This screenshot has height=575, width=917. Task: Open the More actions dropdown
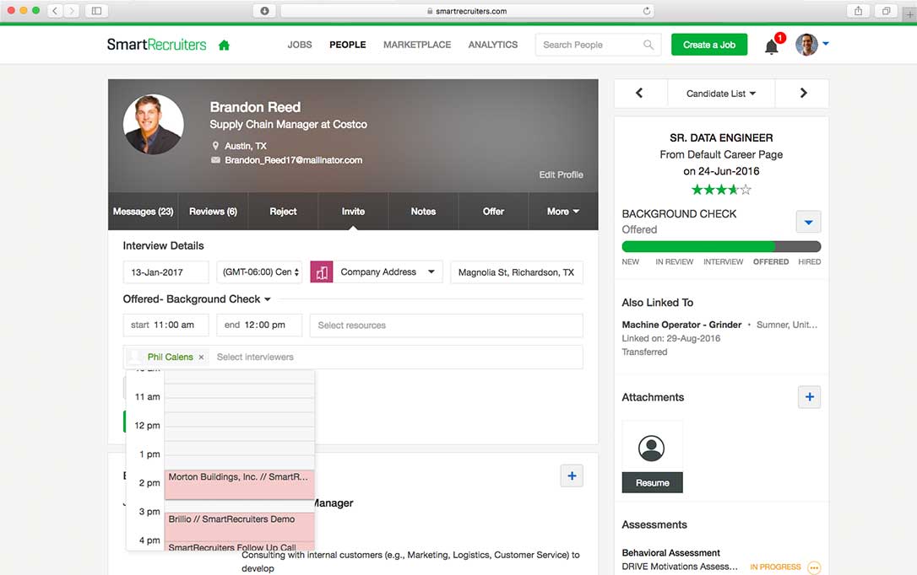coord(563,212)
